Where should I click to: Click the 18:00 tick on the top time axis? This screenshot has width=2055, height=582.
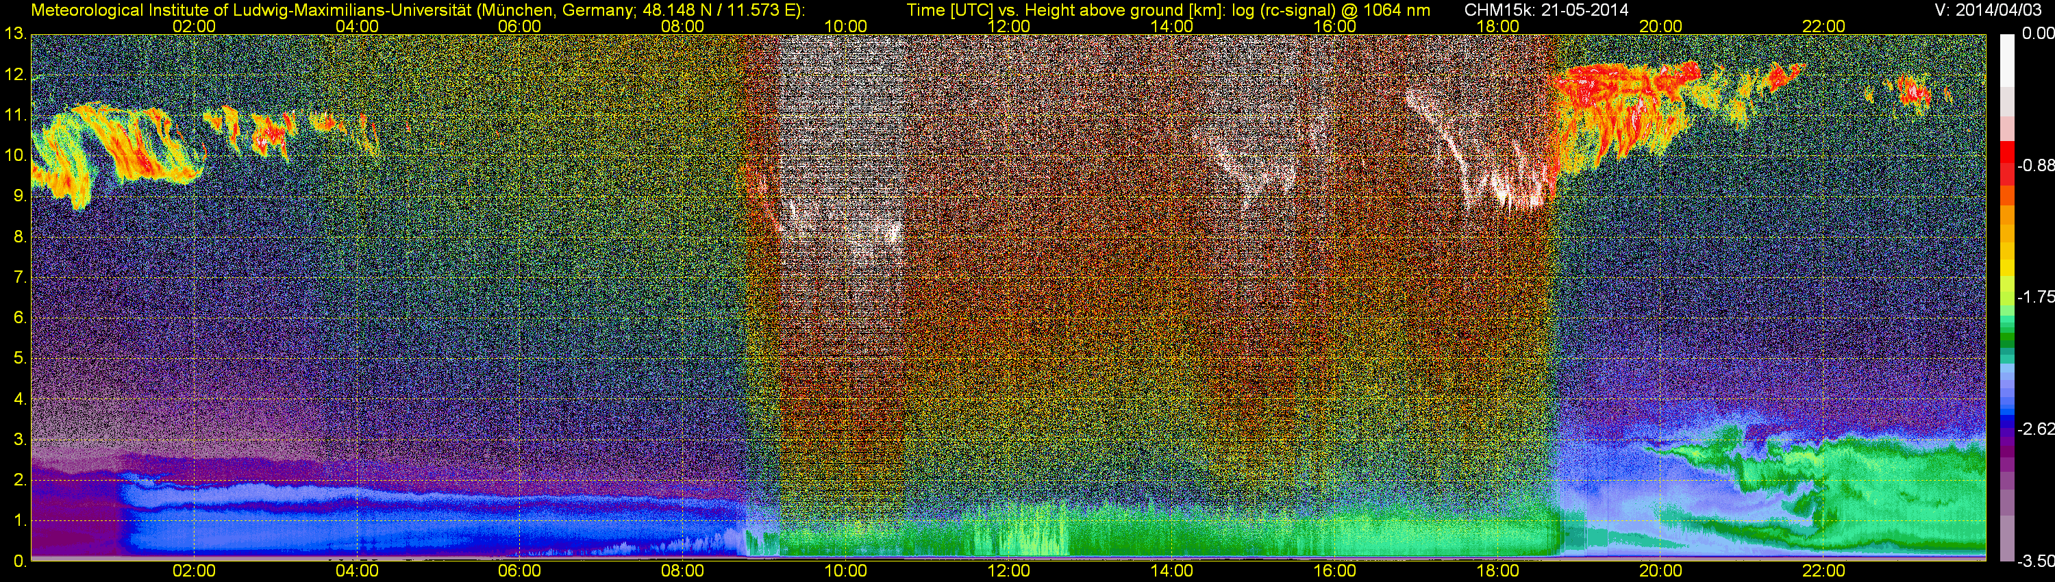(1498, 26)
